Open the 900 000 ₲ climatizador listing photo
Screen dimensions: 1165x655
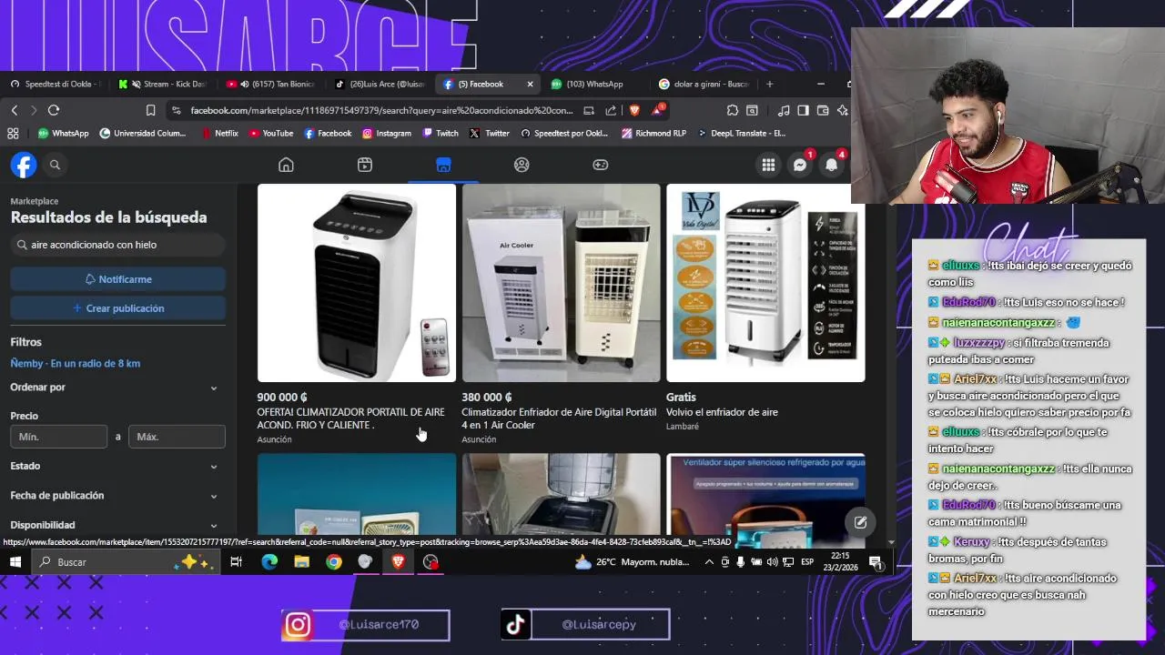pos(356,283)
